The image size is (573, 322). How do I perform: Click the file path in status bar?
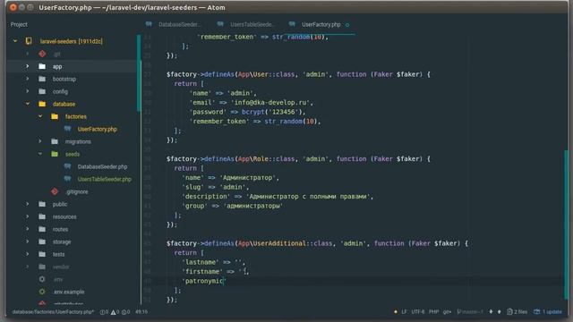[x=53, y=312]
